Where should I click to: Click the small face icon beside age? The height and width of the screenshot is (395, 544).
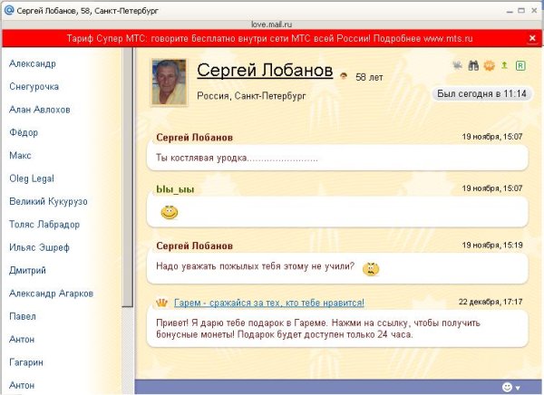click(344, 78)
